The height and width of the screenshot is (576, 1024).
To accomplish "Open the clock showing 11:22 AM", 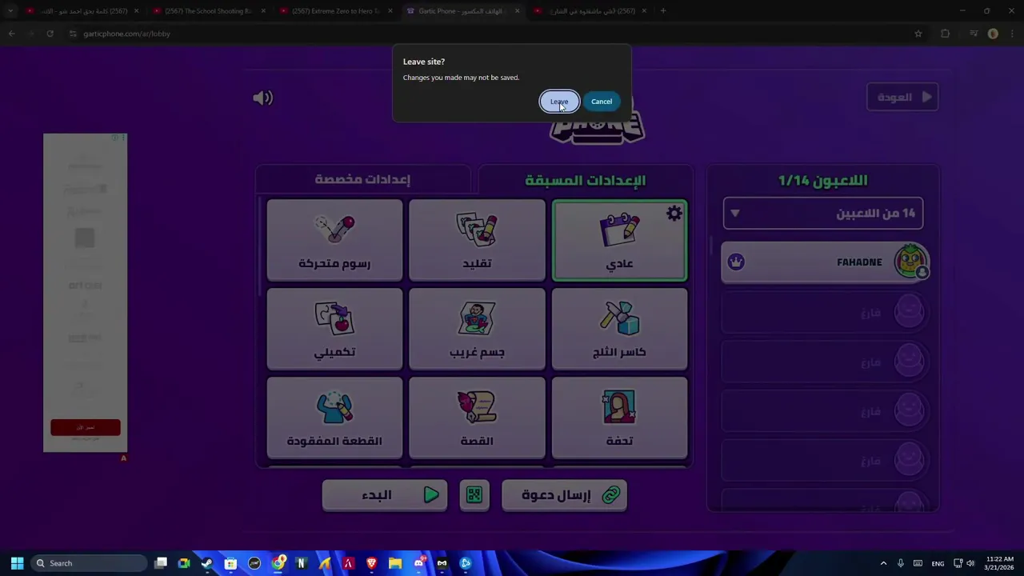I will (1000, 563).
